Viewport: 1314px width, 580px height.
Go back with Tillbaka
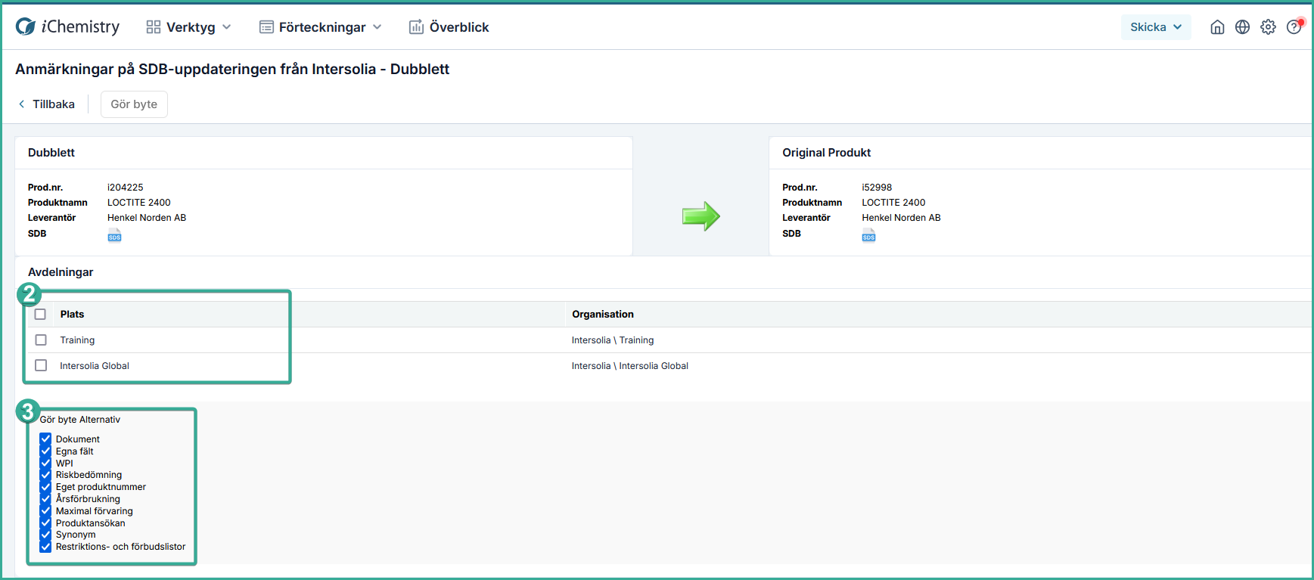pos(47,104)
